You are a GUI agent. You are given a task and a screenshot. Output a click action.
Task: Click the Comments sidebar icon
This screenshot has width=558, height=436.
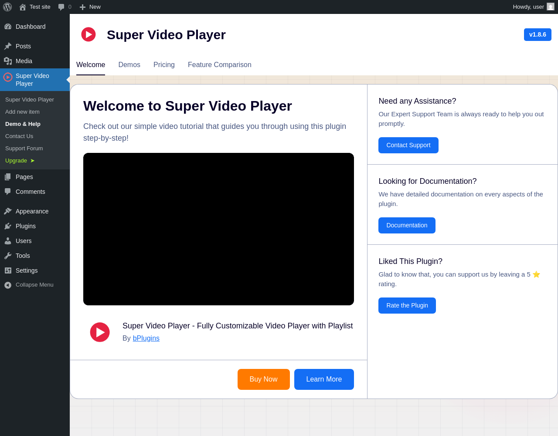click(8, 192)
